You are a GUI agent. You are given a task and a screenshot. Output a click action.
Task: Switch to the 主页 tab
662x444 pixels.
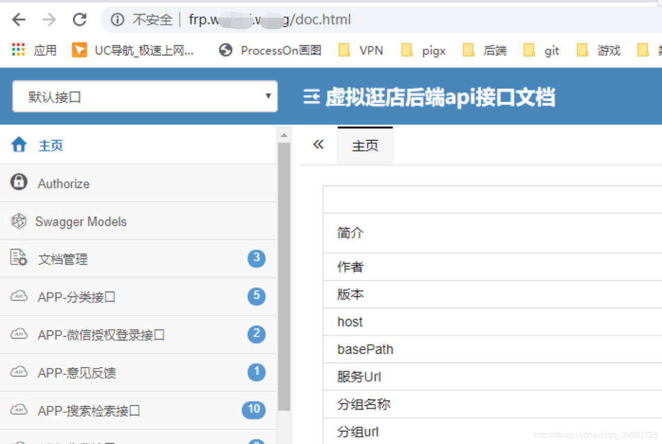click(365, 146)
